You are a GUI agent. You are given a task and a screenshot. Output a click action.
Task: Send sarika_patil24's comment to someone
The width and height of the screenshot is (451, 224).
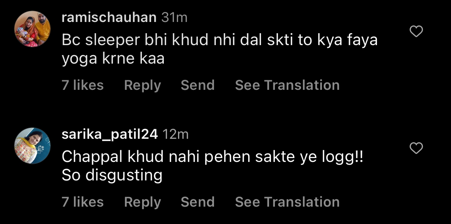pyautogui.click(x=197, y=202)
